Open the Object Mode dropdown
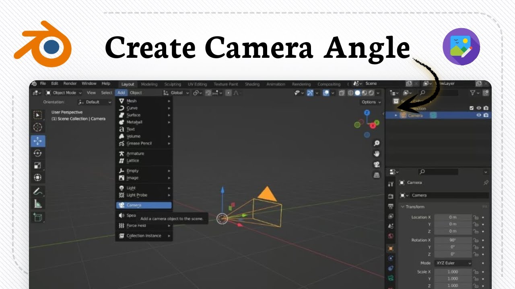 [64, 93]
